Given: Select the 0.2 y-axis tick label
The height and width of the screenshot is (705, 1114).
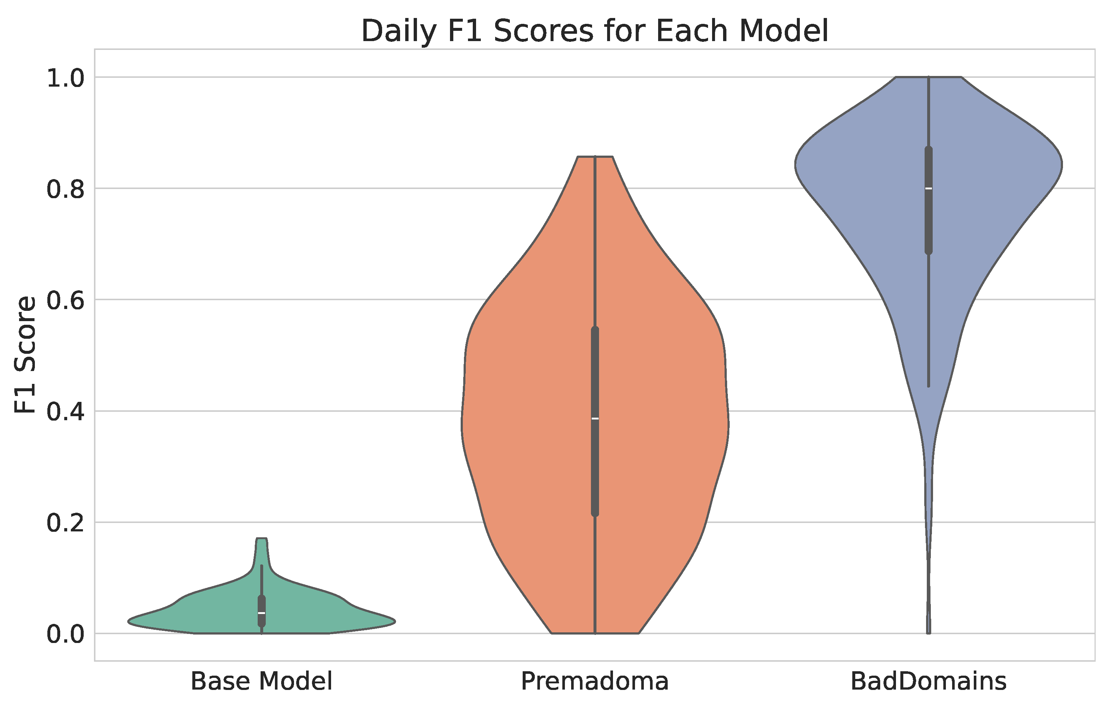Looking at the screenshot, I should click(66, 523).
